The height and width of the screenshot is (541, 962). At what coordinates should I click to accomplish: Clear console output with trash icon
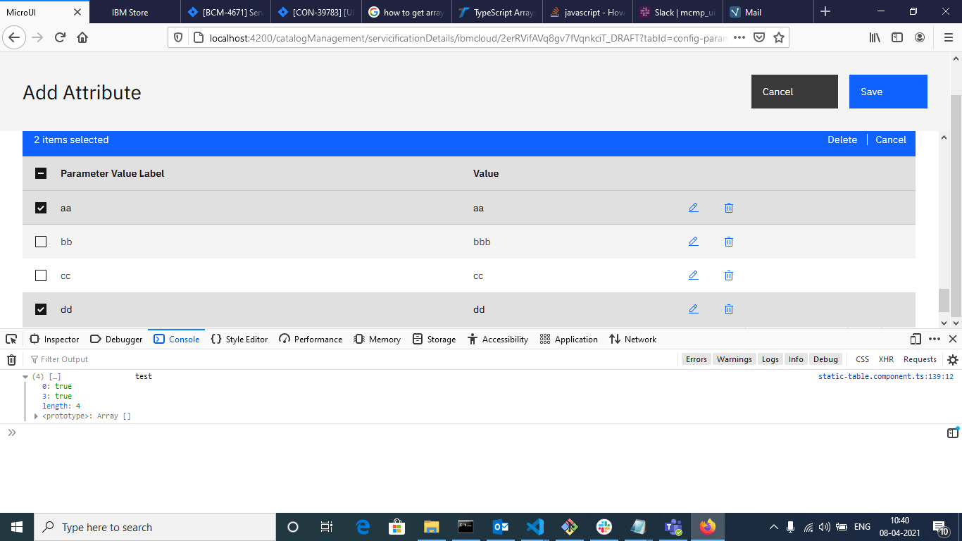[x=11, y=359]
